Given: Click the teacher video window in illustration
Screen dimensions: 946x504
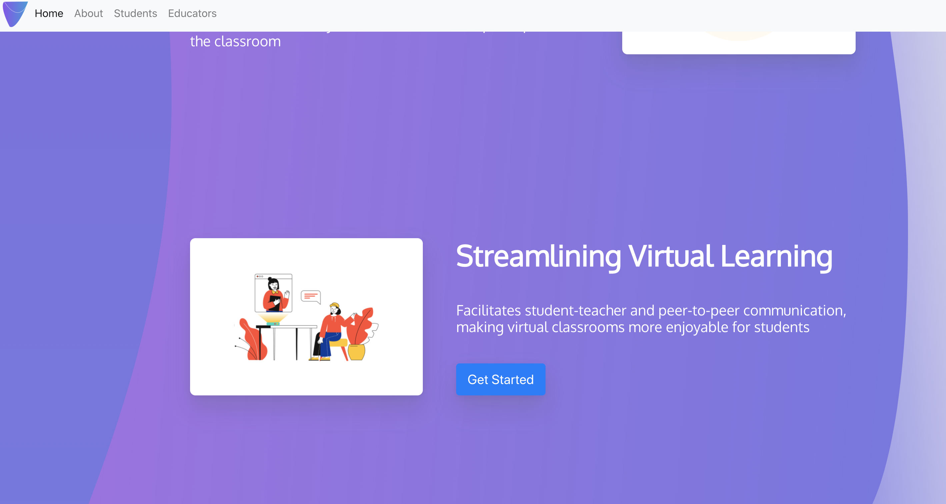Looking at the screenshot, I should 273,293.
